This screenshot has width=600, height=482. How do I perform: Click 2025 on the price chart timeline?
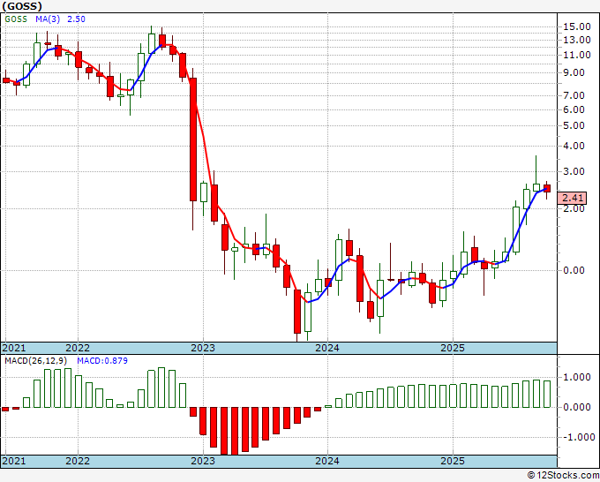453,348
